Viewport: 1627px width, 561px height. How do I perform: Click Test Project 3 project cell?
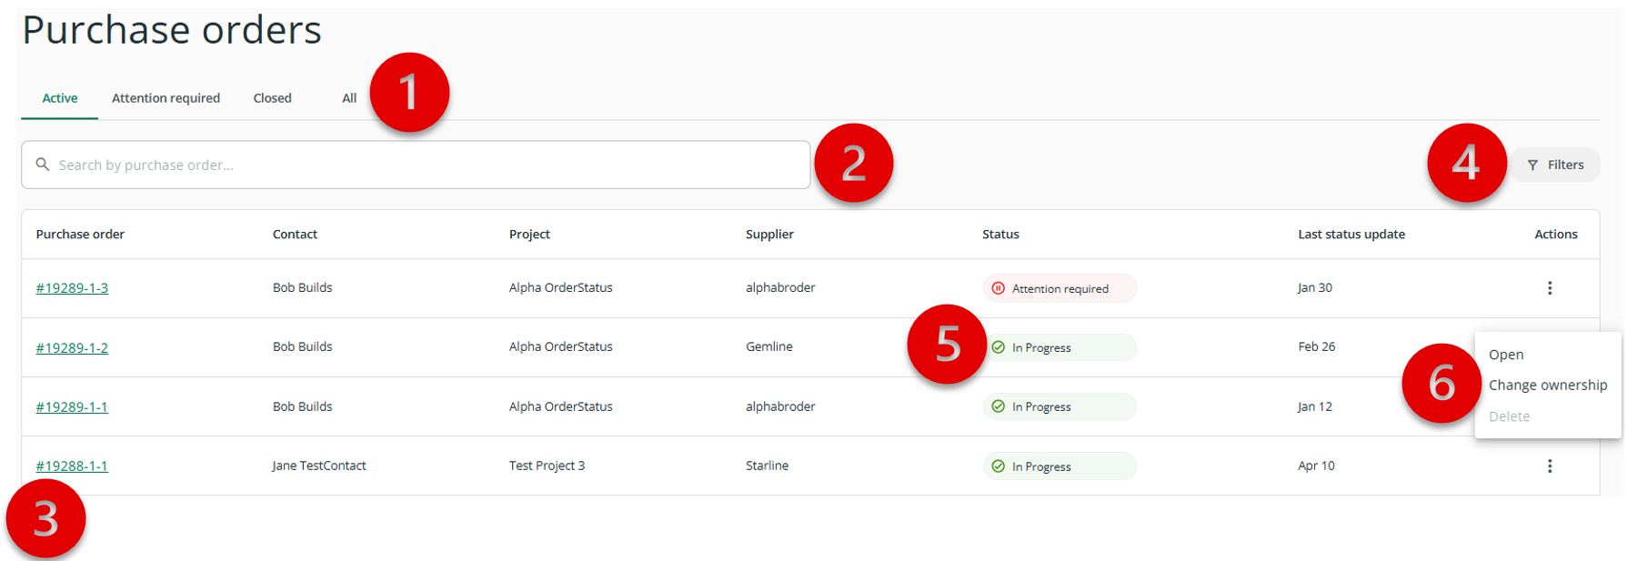click(547, 466)
